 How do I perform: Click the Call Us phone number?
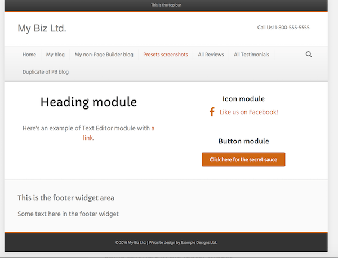pyautogui.click(x=283, y=28)
